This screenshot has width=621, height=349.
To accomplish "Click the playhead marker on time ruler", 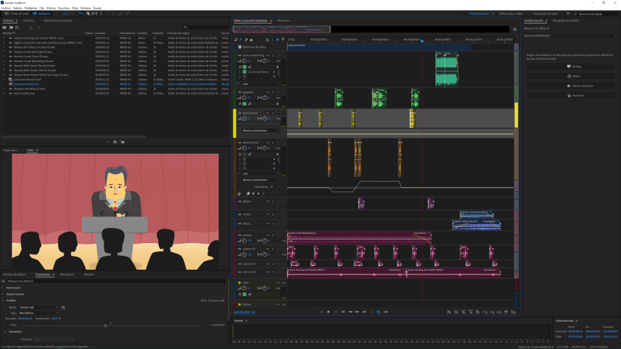I will pos(422,41).
